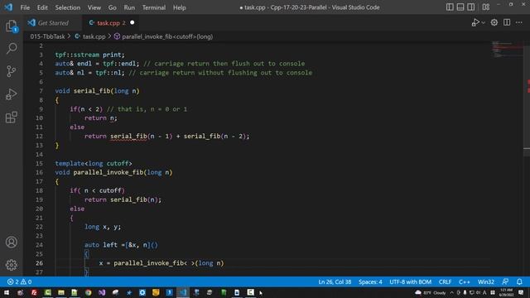Click 'template<long cutoff>' text

[x=94, y=164]
